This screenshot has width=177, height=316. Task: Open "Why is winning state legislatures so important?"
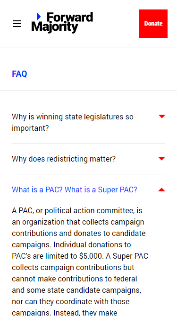[x=73, y=122]
